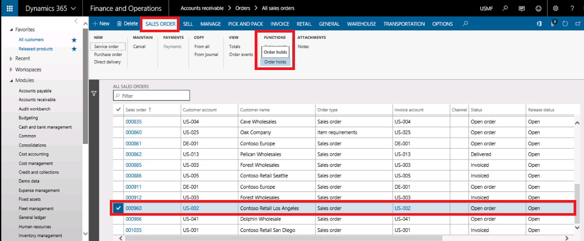This screenshot has height=241, width=584.
Task: Click the help question mark icon
Action: pos(572,8)
